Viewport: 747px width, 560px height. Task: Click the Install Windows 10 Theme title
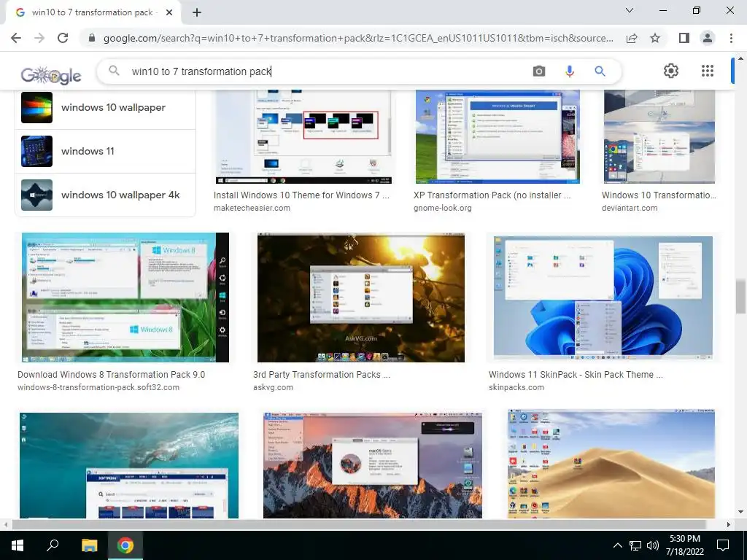[x=301, y=195]
